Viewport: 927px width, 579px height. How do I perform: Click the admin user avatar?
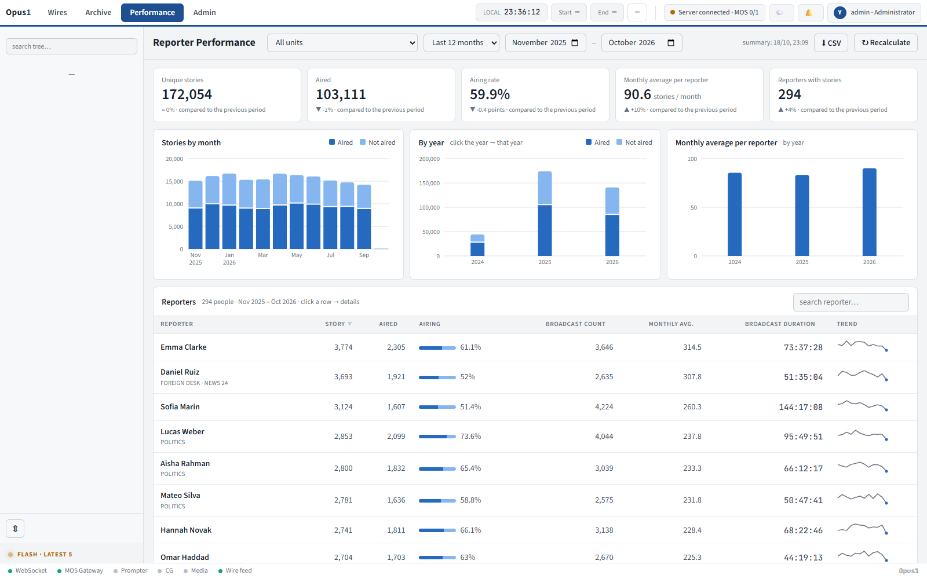click(x=840, y=12)
